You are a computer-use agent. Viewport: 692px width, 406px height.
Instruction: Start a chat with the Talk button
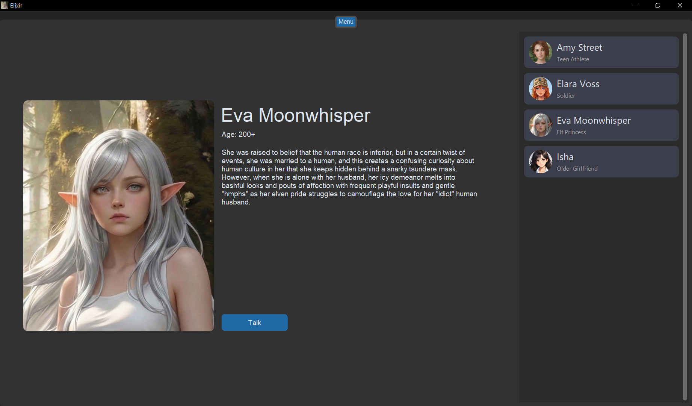tap(255, 323)
